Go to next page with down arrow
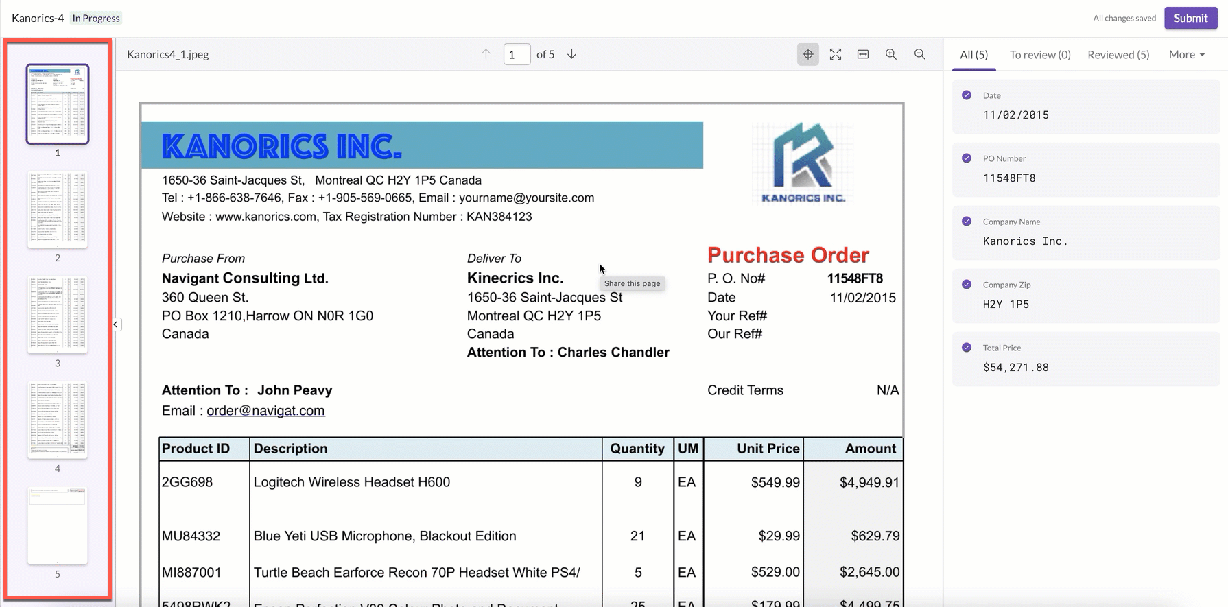This screenshot has width=1228, height=607. pyautogui.click(x=571, y=54)
